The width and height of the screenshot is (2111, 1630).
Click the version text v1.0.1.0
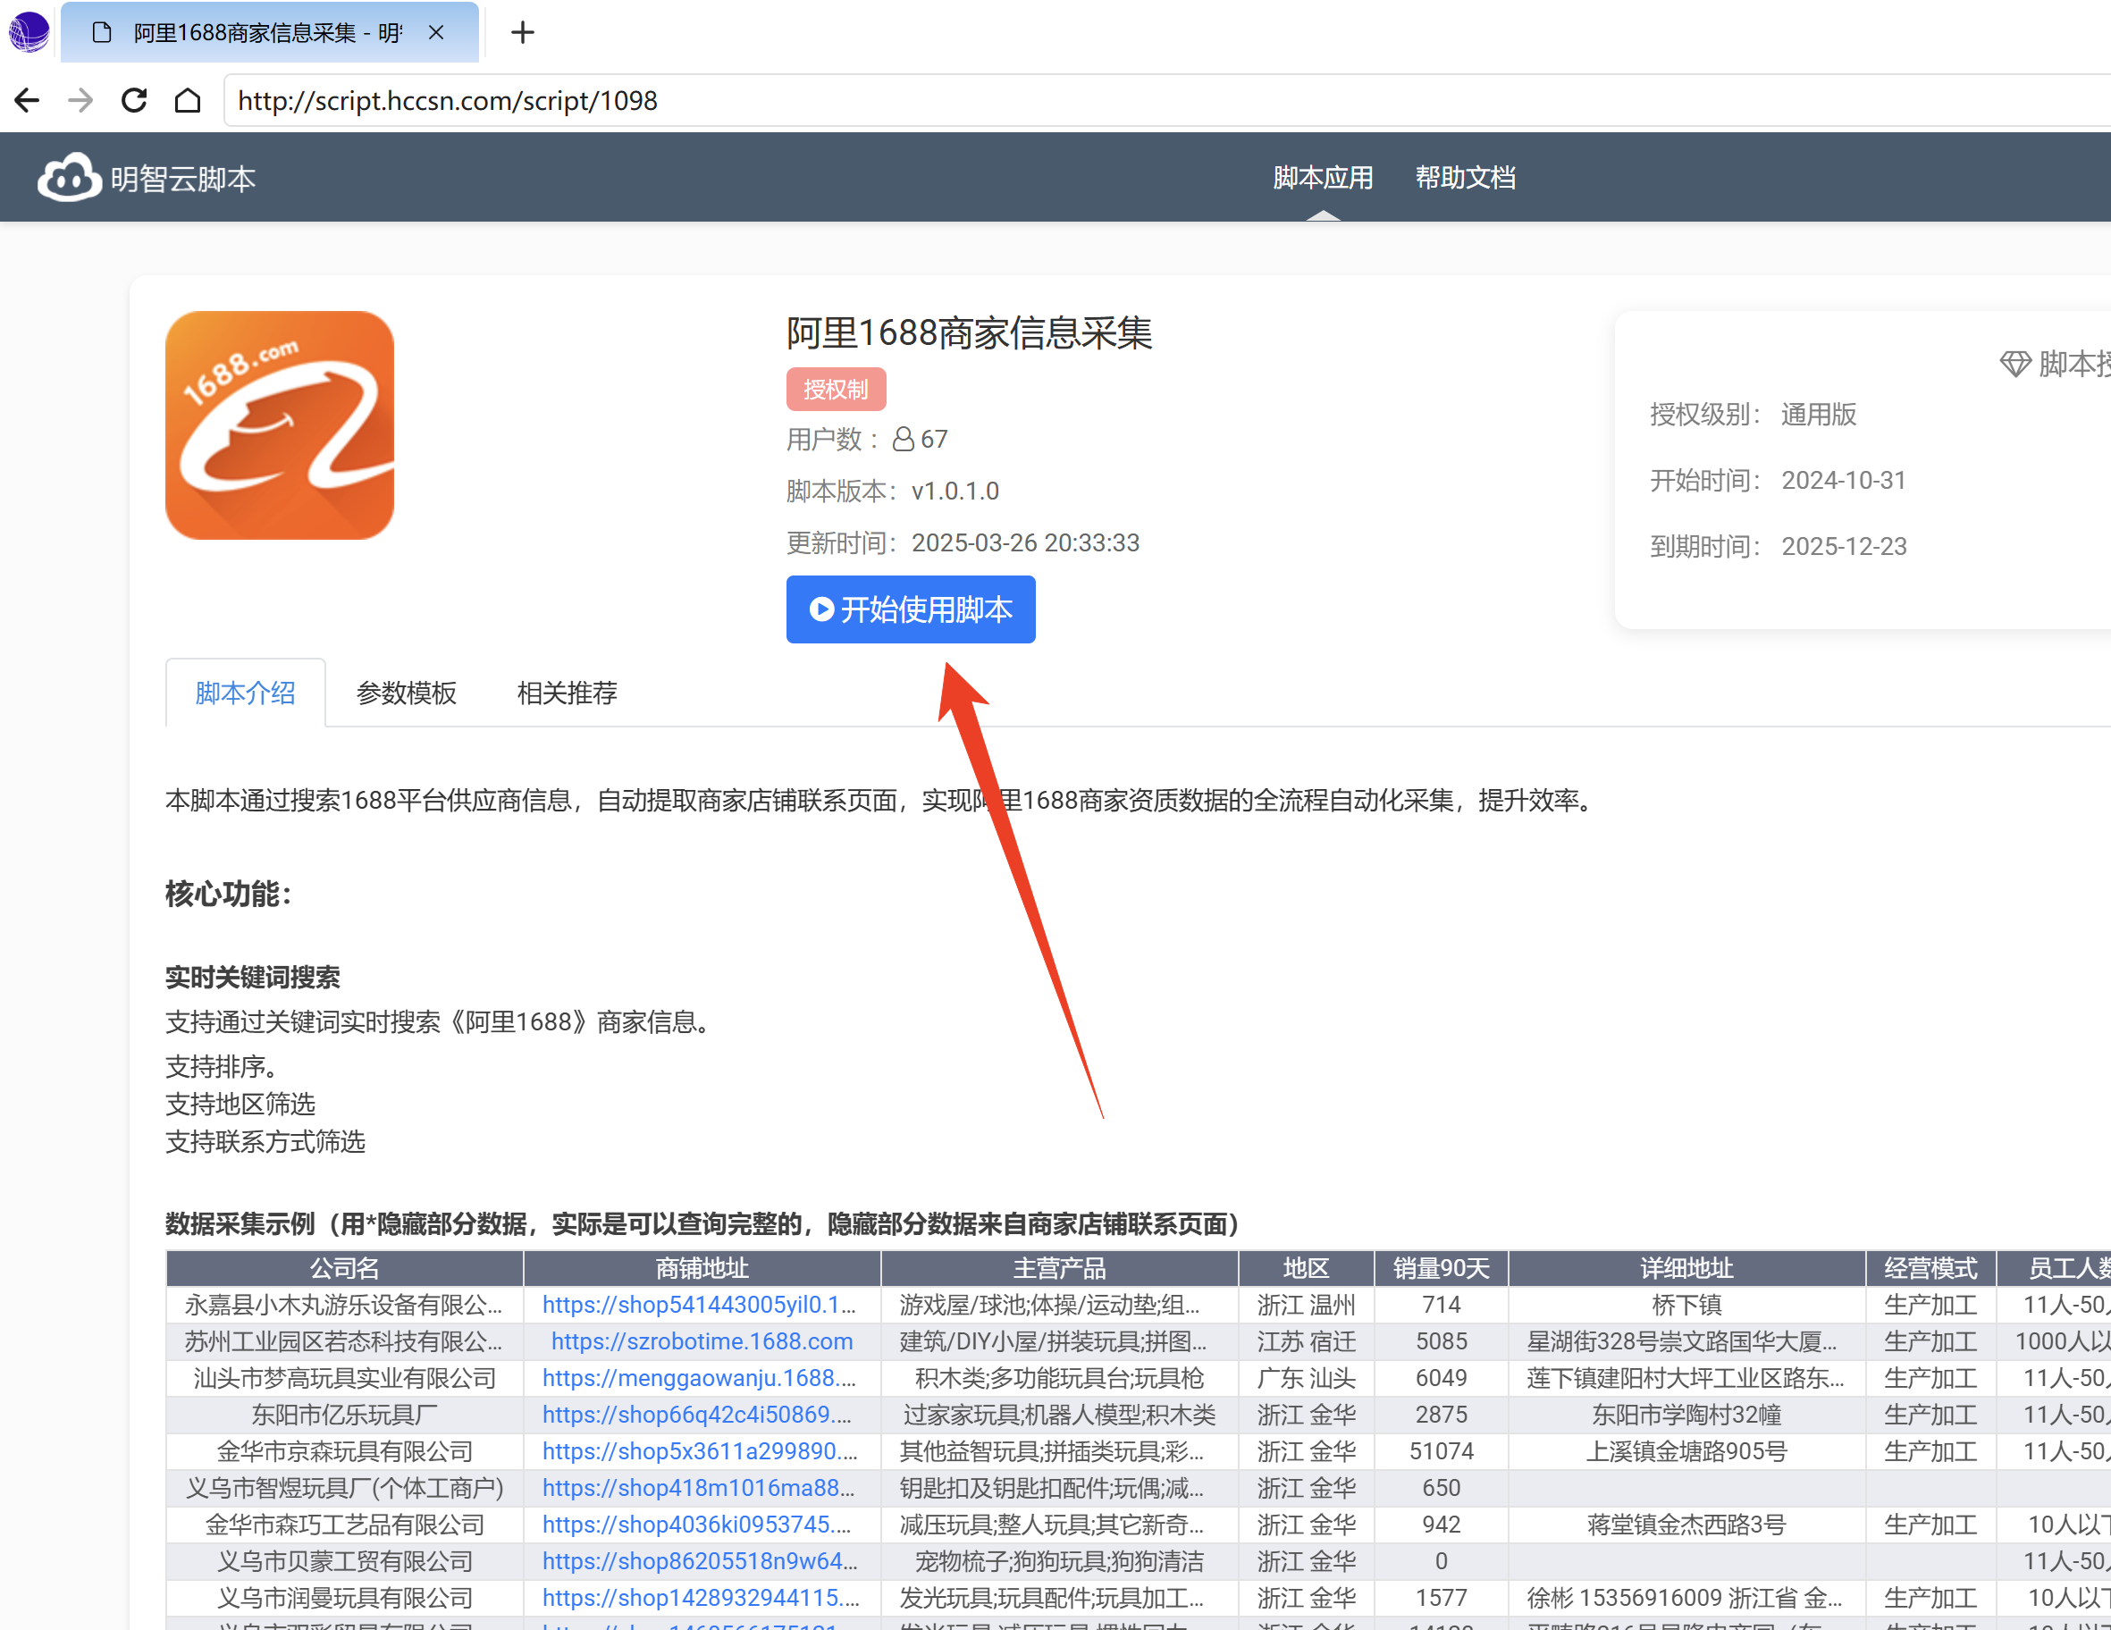point(955,492)
